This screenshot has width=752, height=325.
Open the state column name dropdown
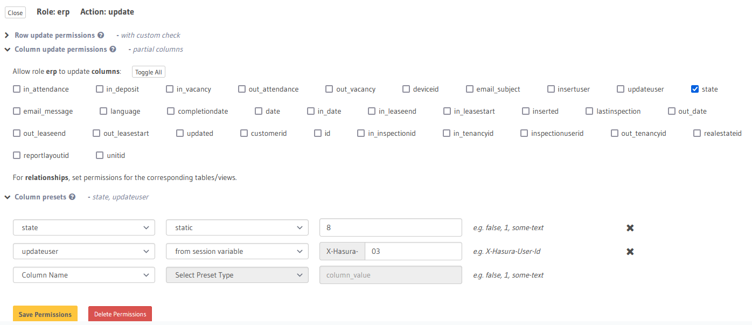point(84,227)
